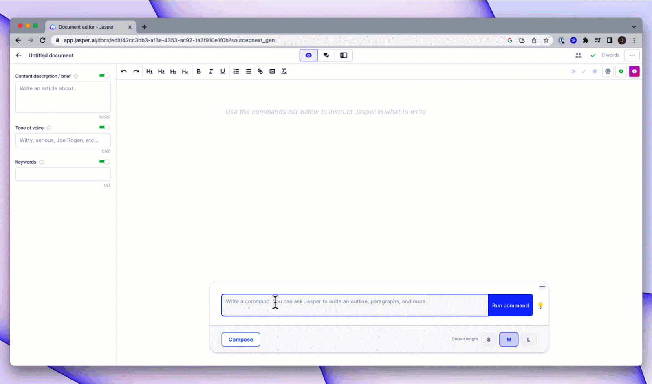Switch to side panel layout view
Viewport: 652px width, 384px height.
pyautogui.click(x=344, y=55)
